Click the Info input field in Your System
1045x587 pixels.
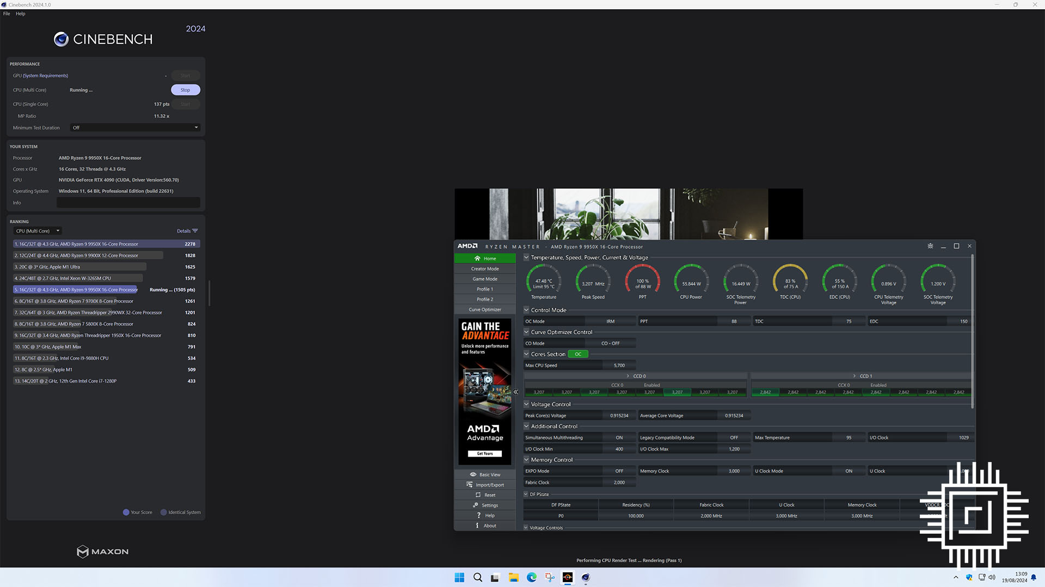coord(128,203)
